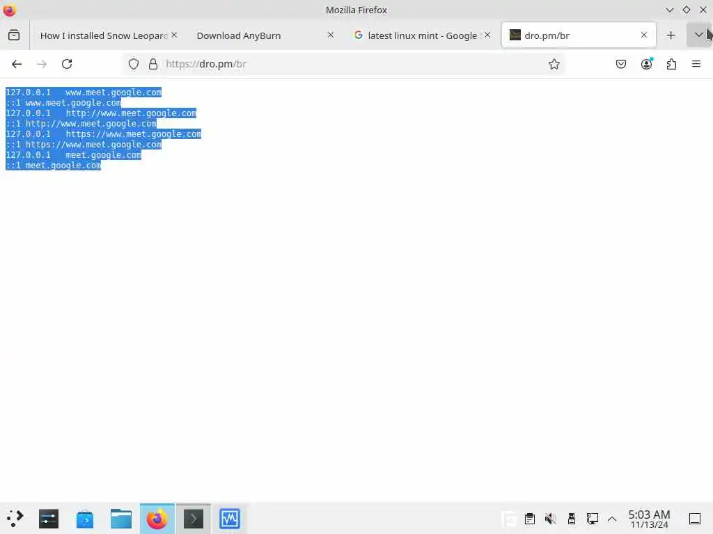Click line '::1 meet.google.com'
713x534 pixels.
point(53,165)
